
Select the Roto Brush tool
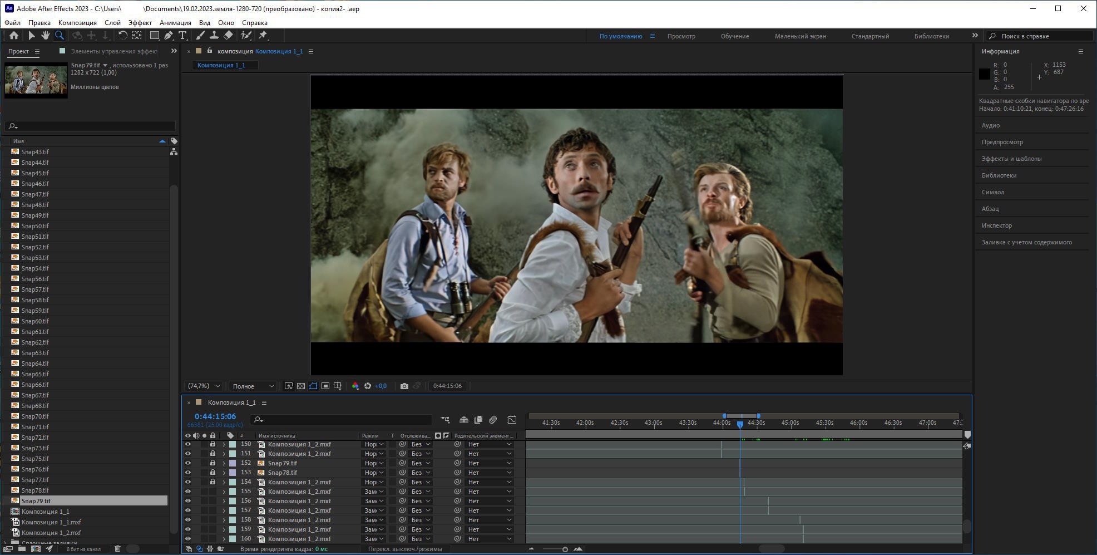[x=246, y=36]
